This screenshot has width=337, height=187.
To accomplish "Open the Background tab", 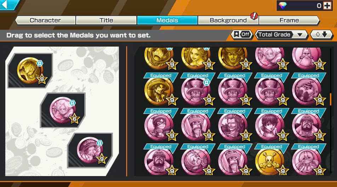I will 228,20.
